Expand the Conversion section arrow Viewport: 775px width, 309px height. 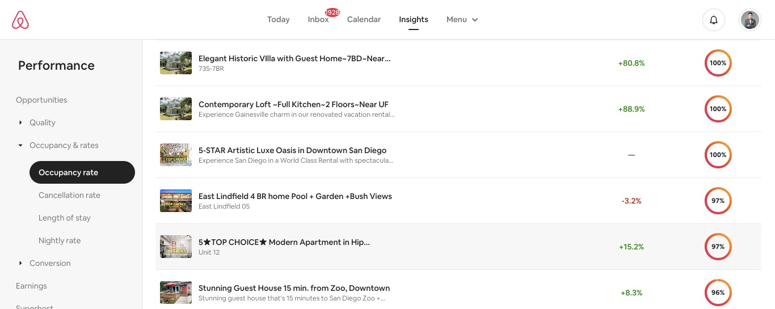(x=20, y=263)
